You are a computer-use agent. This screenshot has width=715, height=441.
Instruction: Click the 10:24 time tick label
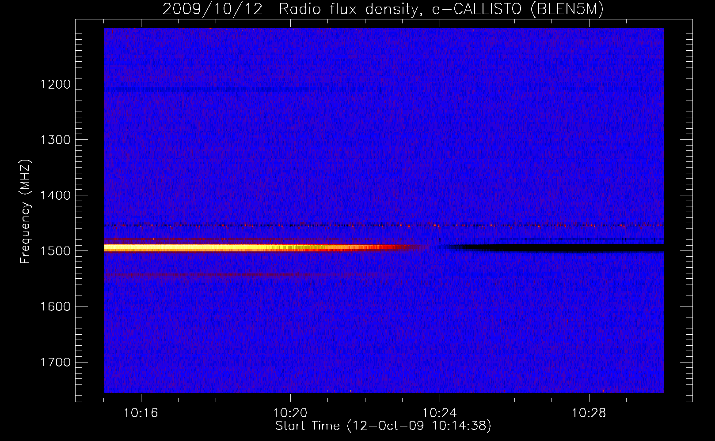(439, 413)
